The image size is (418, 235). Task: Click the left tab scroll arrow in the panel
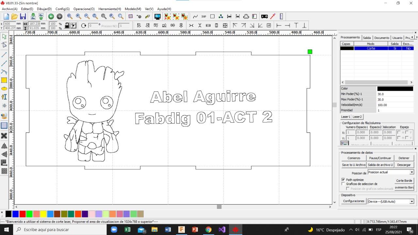[x=412, y=37]
